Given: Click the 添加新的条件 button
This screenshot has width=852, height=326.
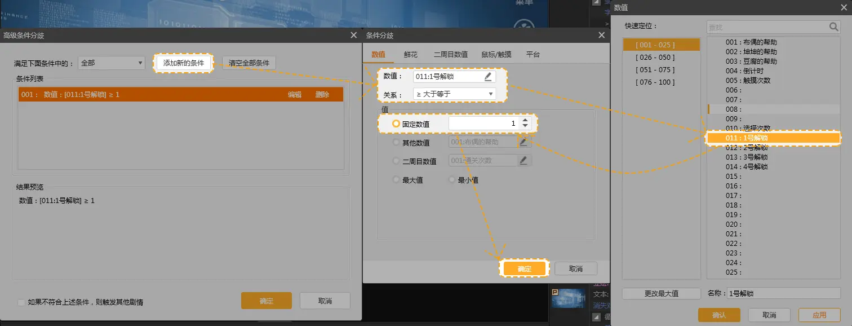Looking at the screenshot, I should [184, 63].
